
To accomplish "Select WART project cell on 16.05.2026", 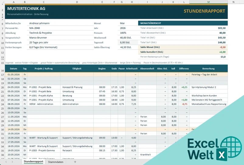I will coord(44,138).
